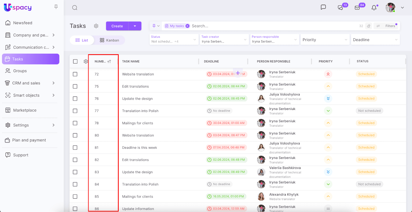Click the Tasks settings gear next to title

(x=96, y=26)
